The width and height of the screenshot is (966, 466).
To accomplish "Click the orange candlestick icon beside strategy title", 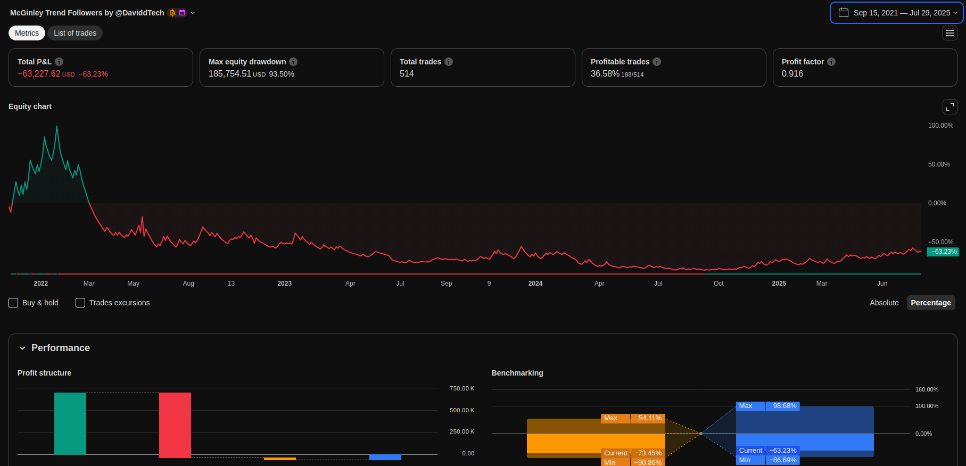I will 172,13.
